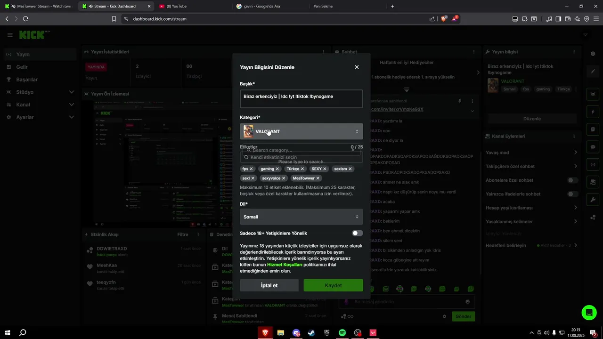Open the VALORANT category dropdown

point(301,131)
